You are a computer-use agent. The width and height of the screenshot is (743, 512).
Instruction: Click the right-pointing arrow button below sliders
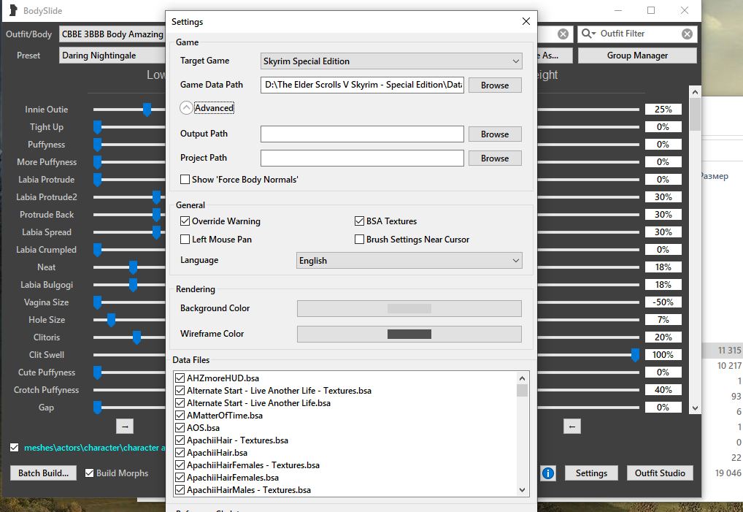(x=124, y=426)
